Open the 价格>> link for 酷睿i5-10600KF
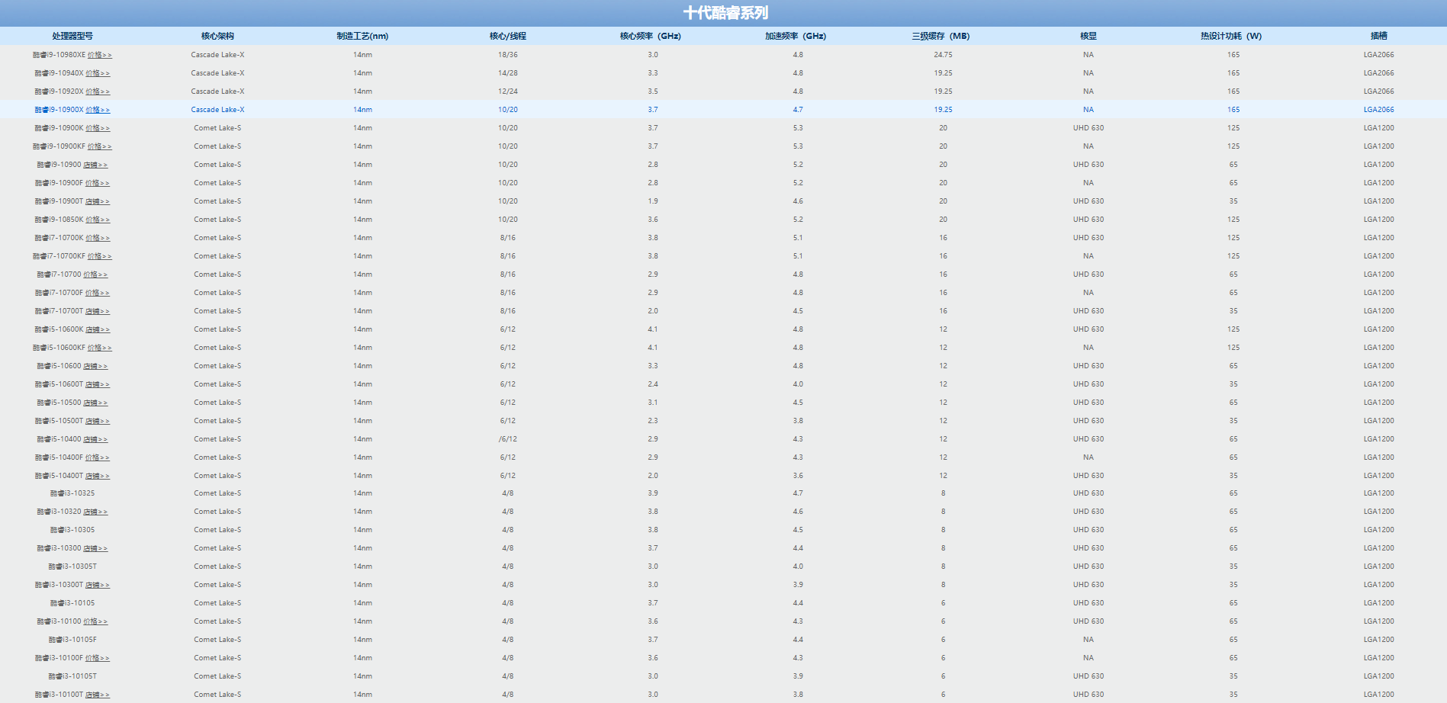Viewport: 1447px width, 703px height. (99, 348)
